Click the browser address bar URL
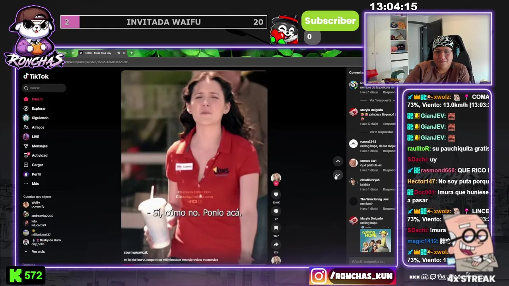Screen dimensions: 509x286 tap(97, 62)
